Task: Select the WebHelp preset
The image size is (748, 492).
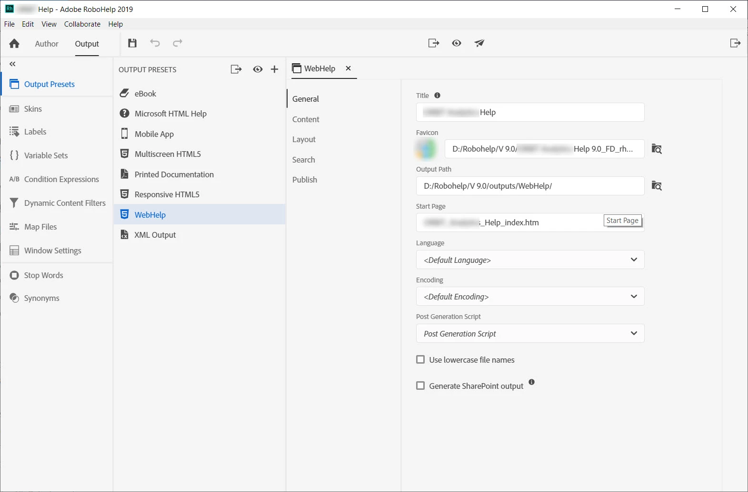Action: [x=199, y=214]
